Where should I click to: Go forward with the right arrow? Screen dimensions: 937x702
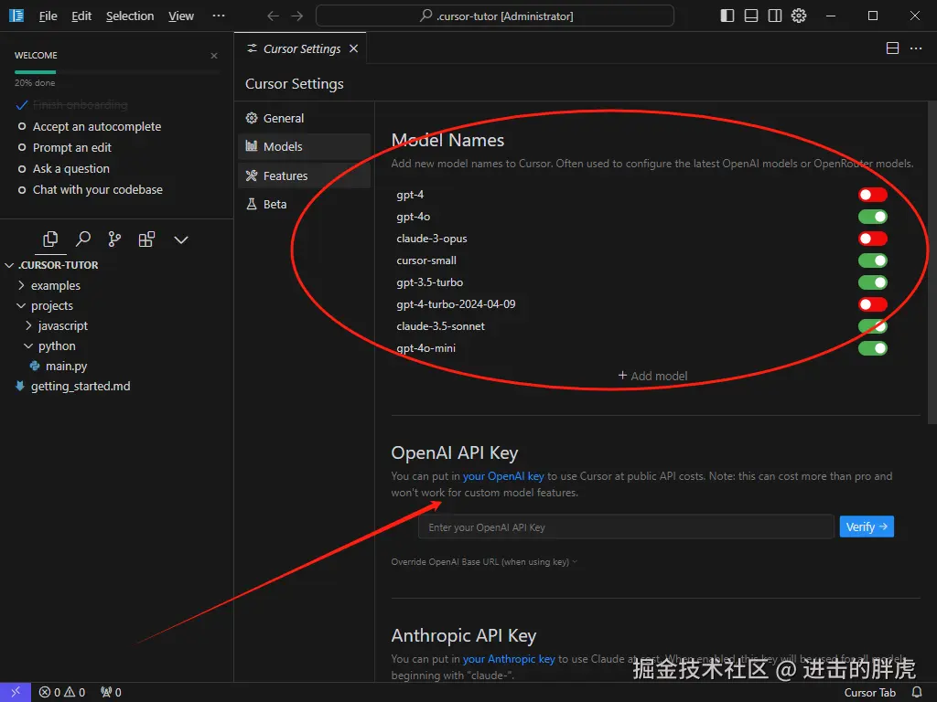297,16
